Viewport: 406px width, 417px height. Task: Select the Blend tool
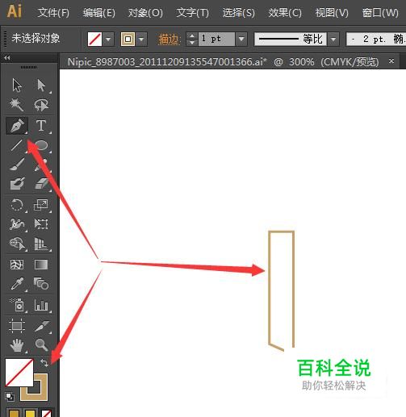tap(41, 284)
